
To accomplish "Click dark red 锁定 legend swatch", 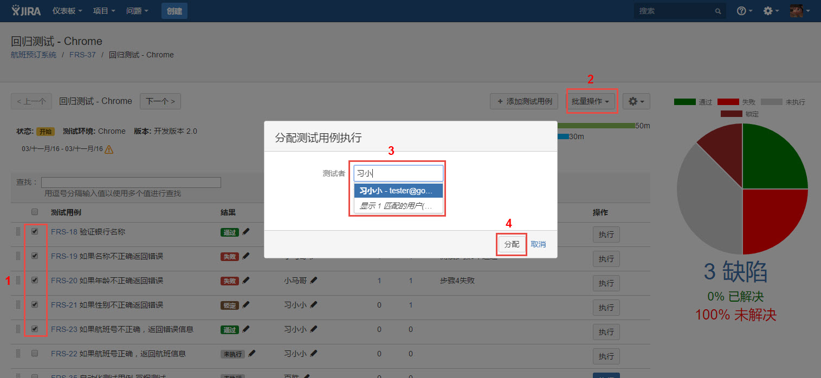I will [732, 114].
